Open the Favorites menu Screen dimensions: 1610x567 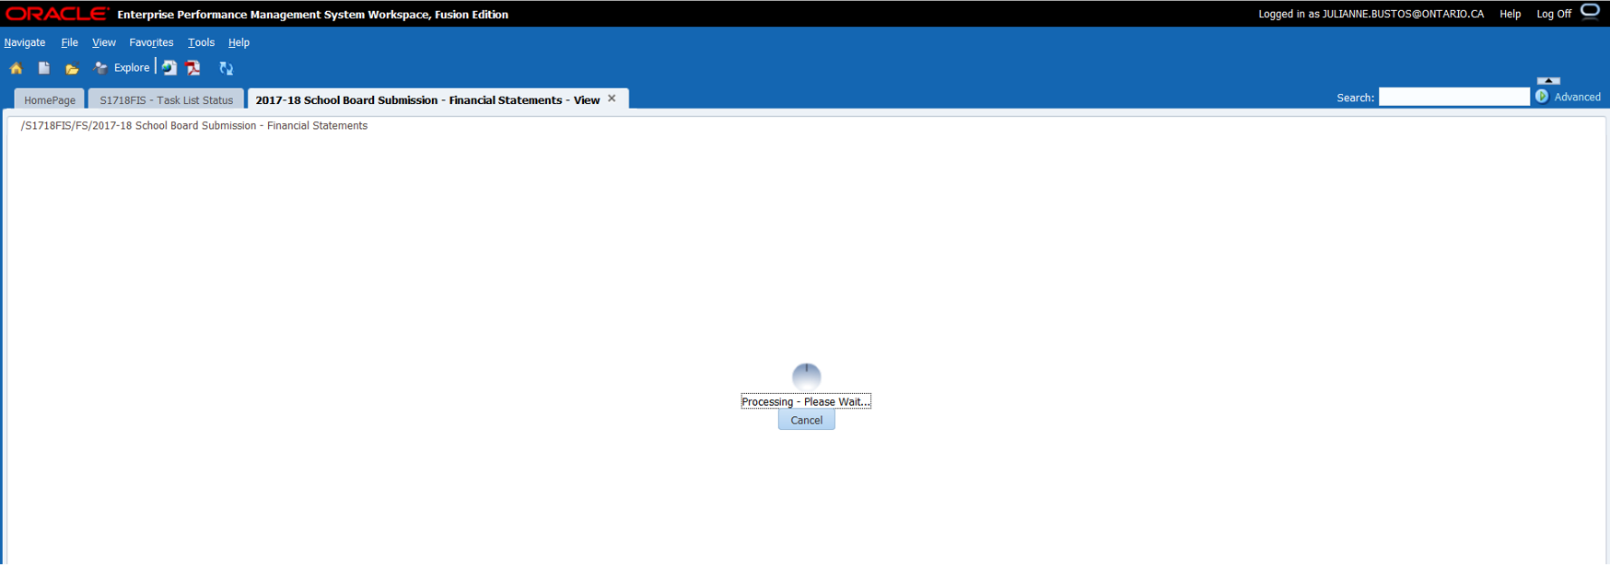(151, 42)
